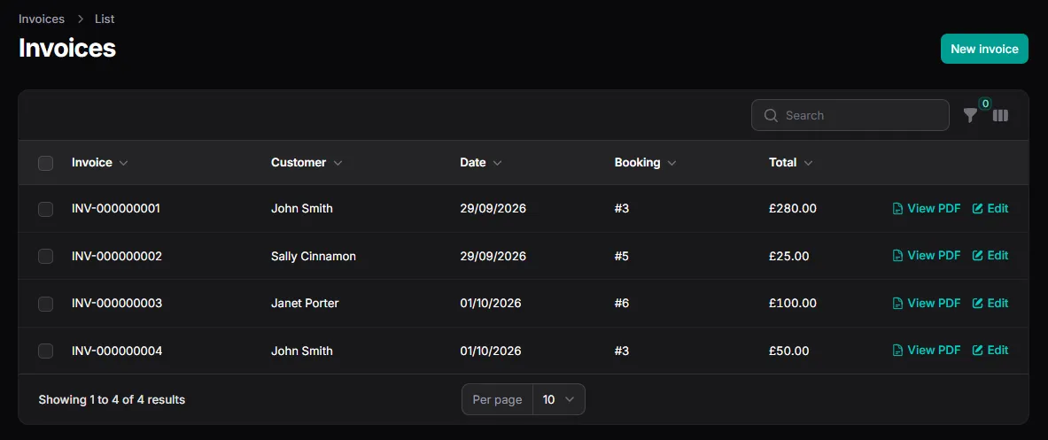Viewport: 1048px width, 440px height.
Task: Click the edit pencil icon for INV-000000002
Action: pos(978,256)
